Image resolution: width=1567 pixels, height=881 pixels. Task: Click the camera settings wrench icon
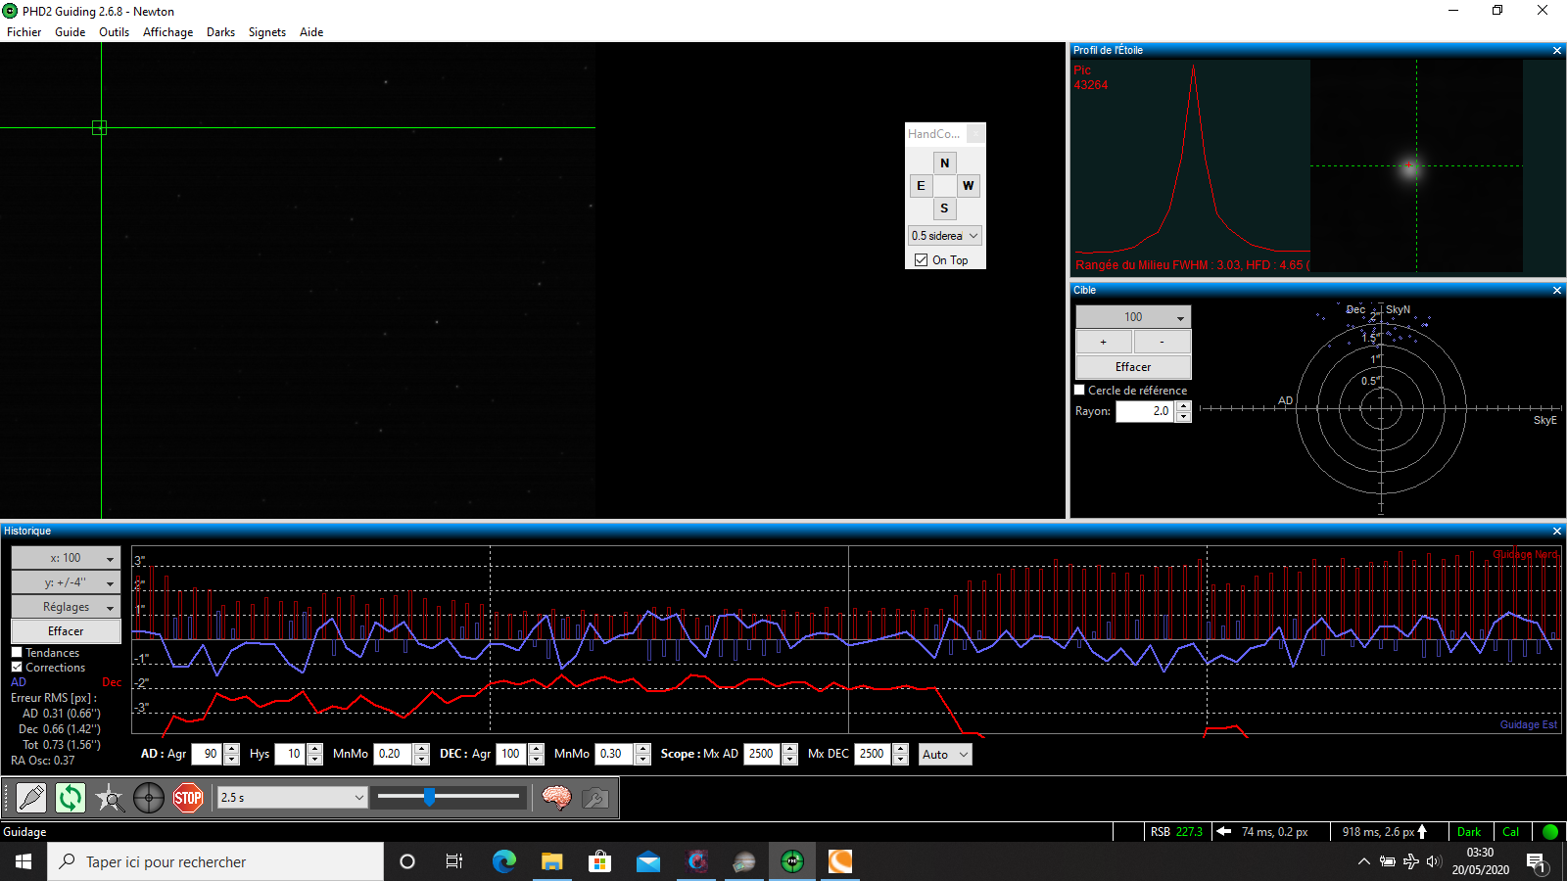pos(594,799)
